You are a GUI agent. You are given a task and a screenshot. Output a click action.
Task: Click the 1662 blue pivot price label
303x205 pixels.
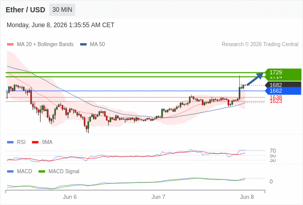(283, 91)
